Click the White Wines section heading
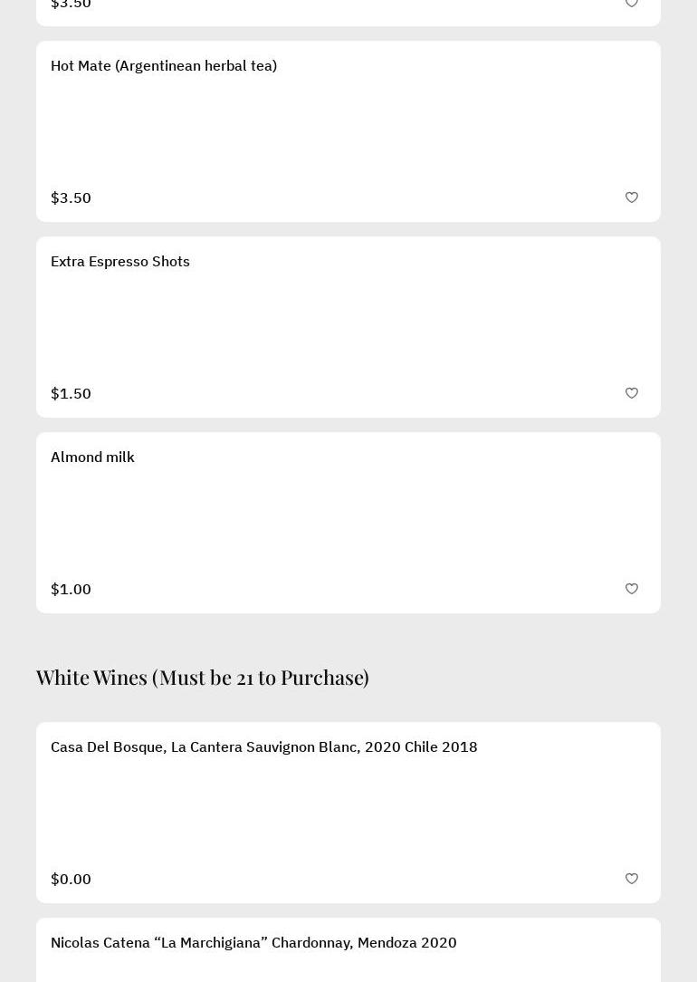697x982 pixels. point(203,678)
